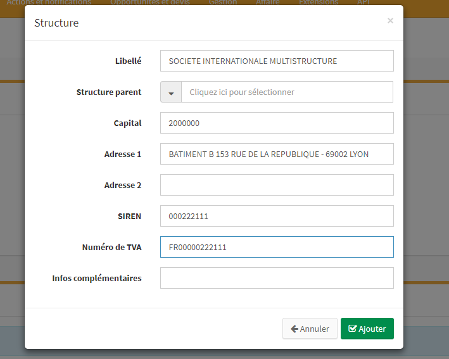Image resolution: width=449 pixels, height=359 pixels.
Task: Click the green Ajouter button
Action: coord(367,329)
